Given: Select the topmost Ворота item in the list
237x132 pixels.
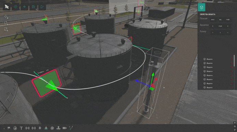Looking at the screenshot, I should (x=209, y=59).
